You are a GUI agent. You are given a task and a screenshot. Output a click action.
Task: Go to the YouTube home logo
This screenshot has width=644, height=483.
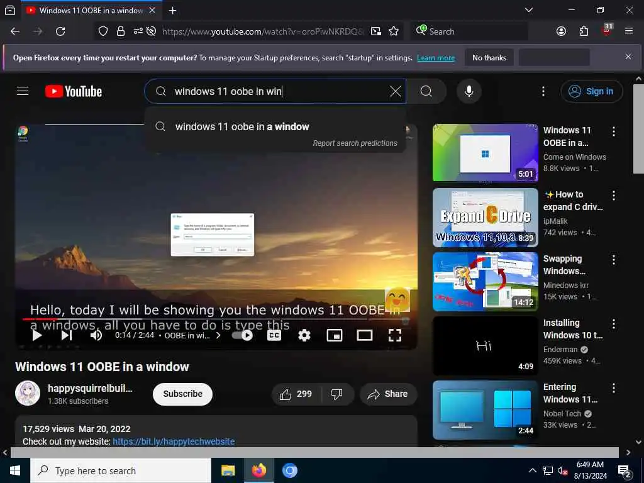74,91
